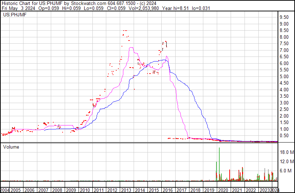The image size is (295, 193).
Task: Click the 8.50 price axis label
Action: click(284, 31)
